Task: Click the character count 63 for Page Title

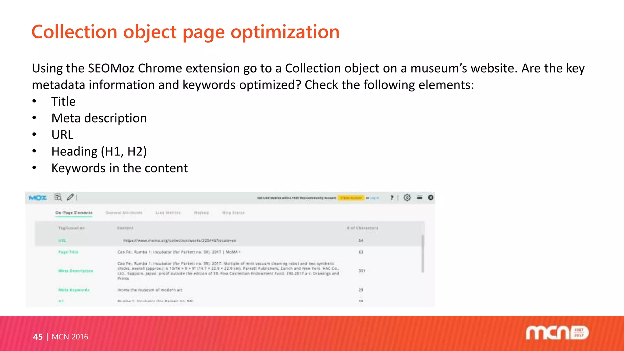Action: point(361,252)
